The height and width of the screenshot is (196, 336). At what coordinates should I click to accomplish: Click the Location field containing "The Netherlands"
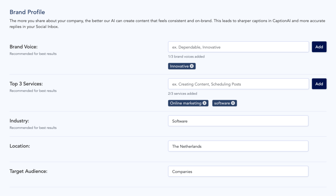pos(238,146)
